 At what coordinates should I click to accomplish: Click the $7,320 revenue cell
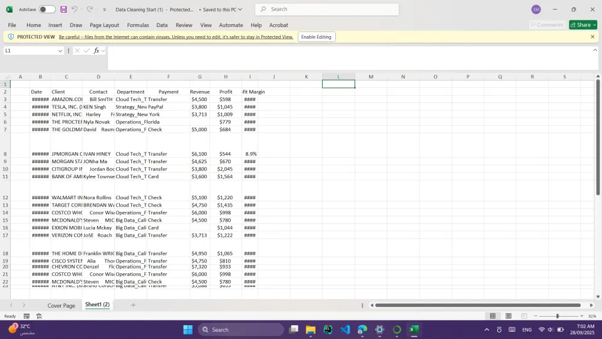point(200,267)
